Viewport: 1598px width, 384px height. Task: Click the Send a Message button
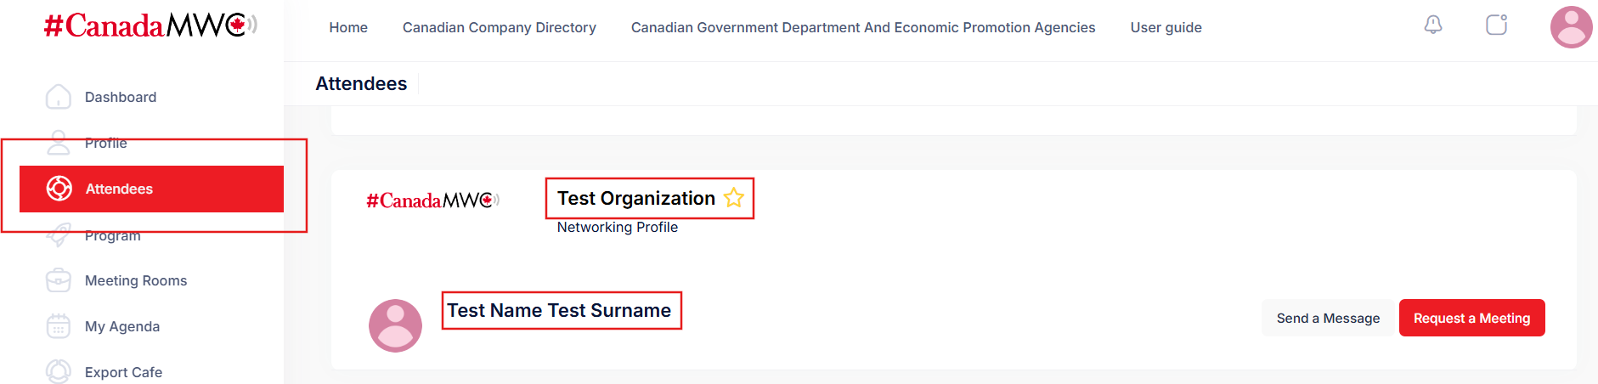click(x=1328, y=319)
